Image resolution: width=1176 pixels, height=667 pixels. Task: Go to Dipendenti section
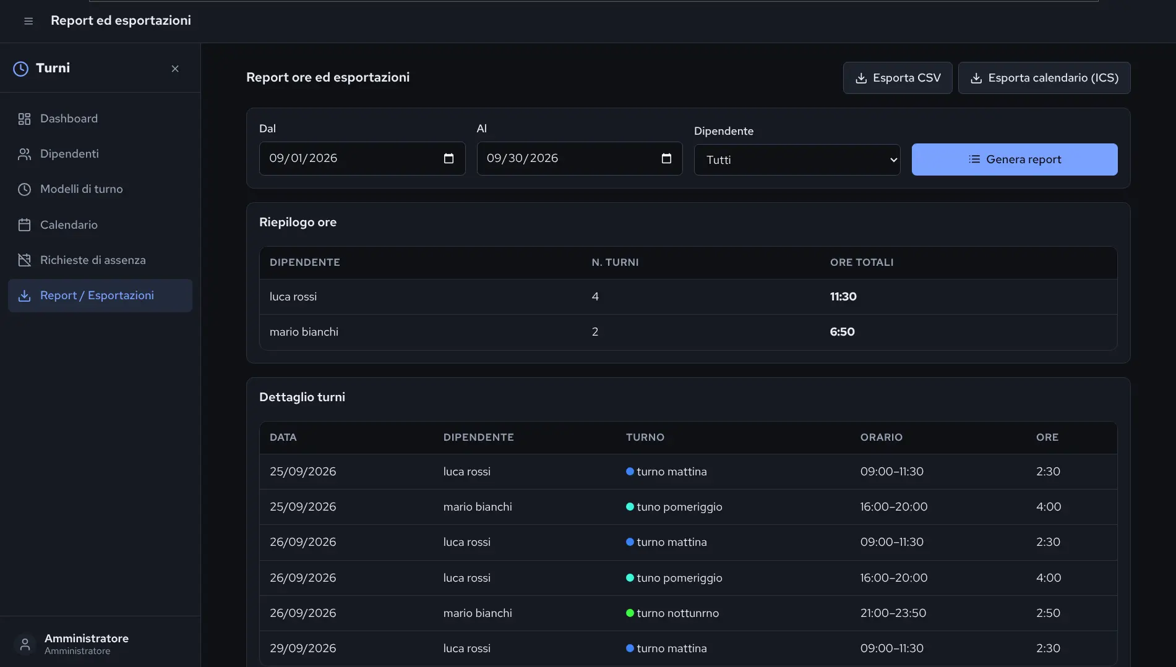click(100, 154)
